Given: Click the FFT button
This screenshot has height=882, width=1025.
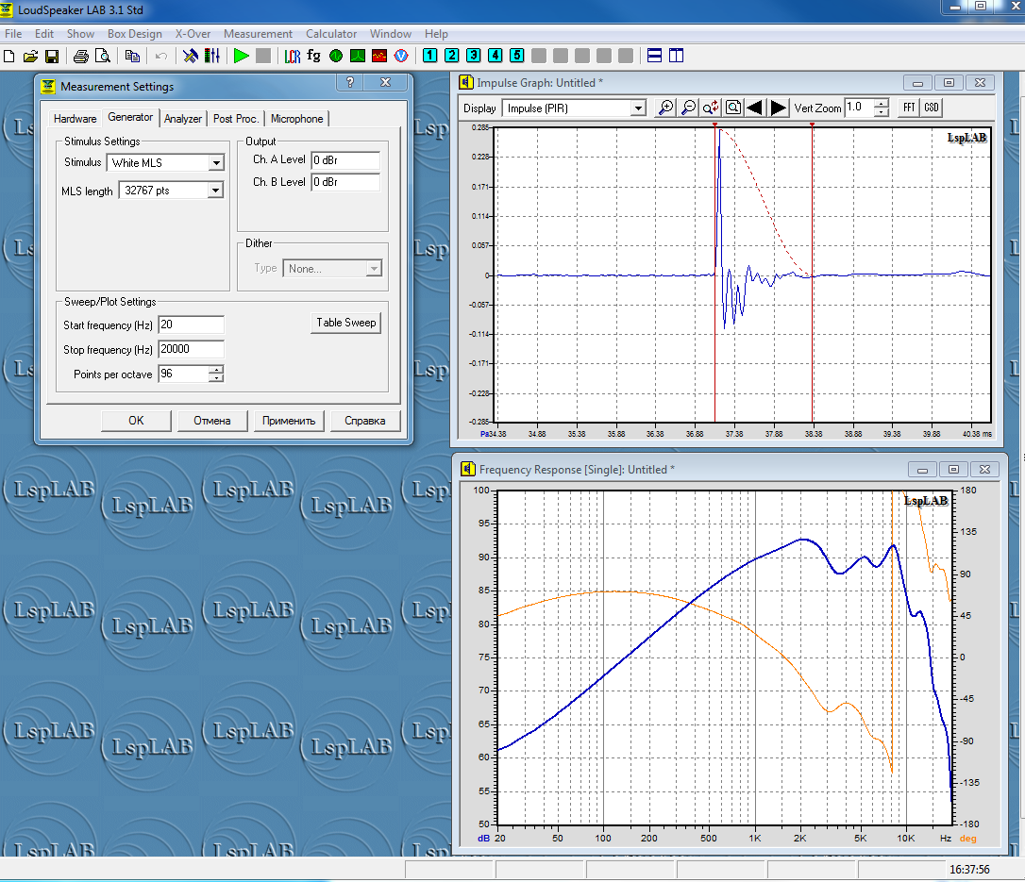Looking at the screenshot, I should (x=909, y=108).
